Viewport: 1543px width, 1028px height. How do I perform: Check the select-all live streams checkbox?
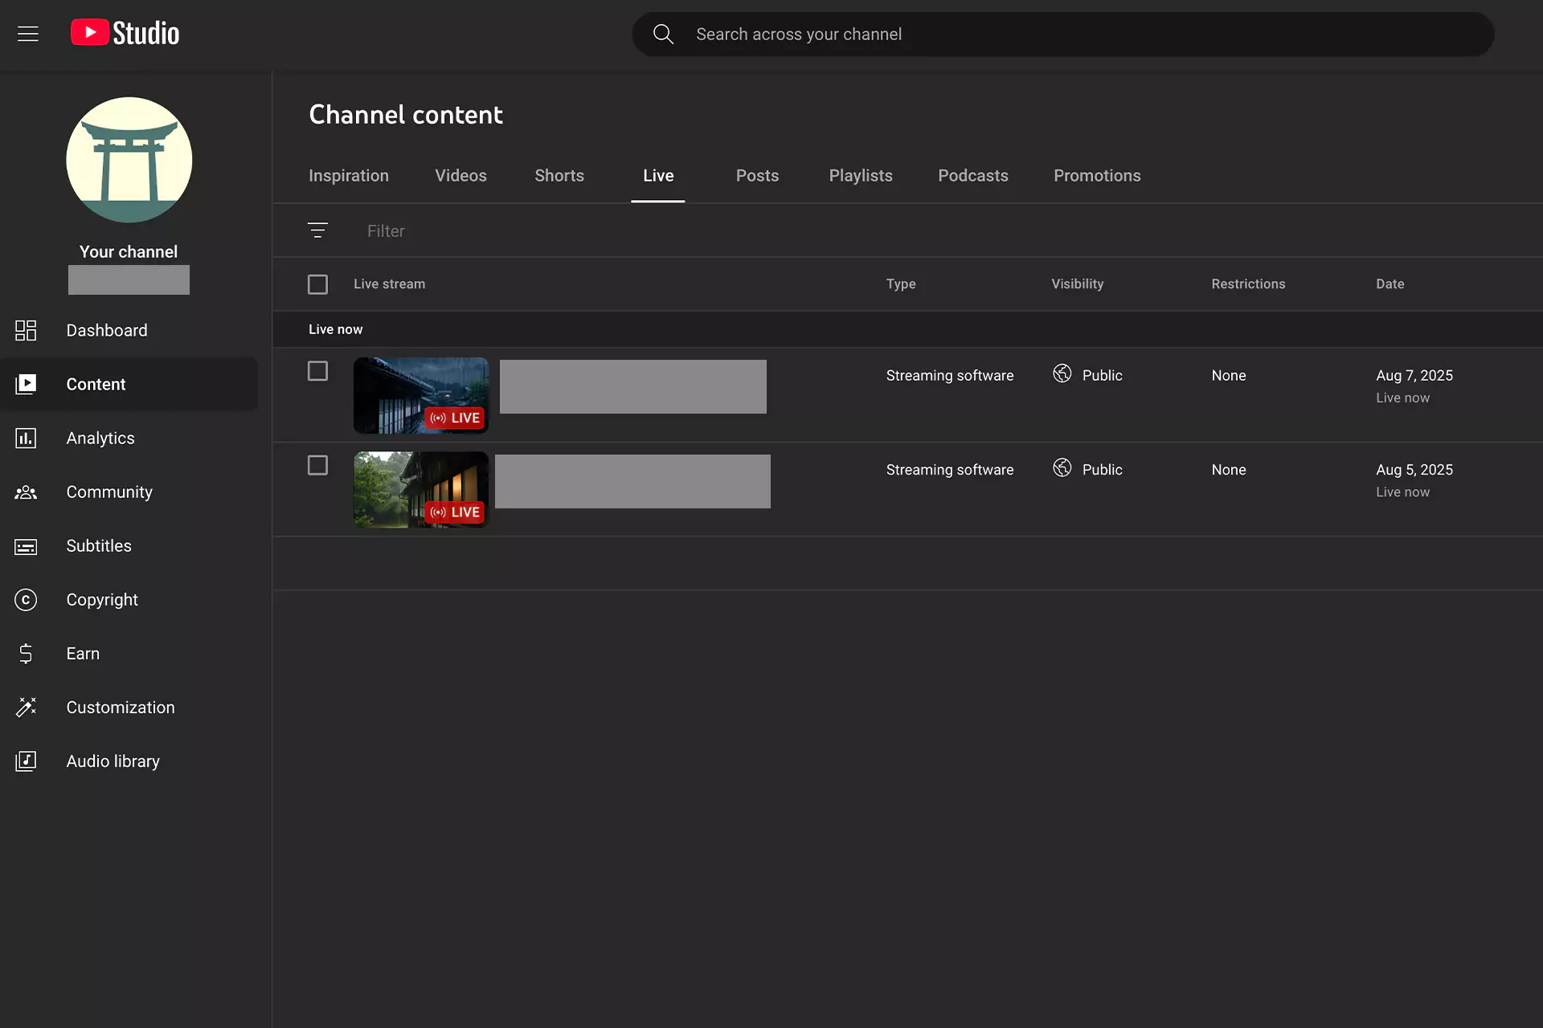(x=317, y=284)
